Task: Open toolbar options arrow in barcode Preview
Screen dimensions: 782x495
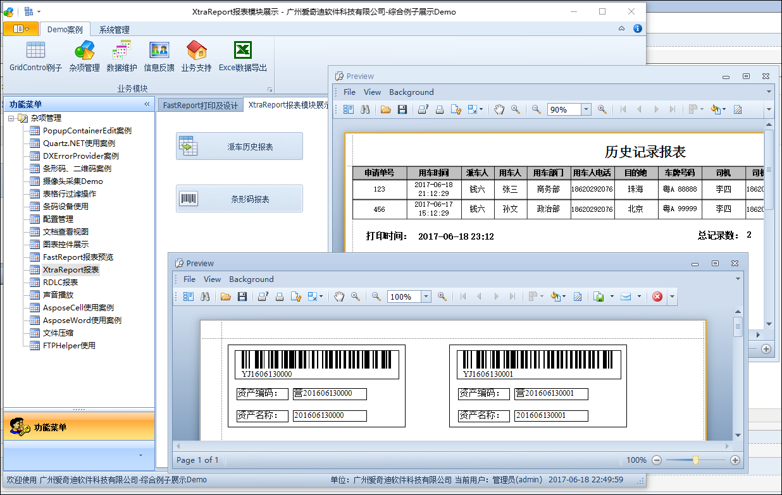Action: coord(672,296)
